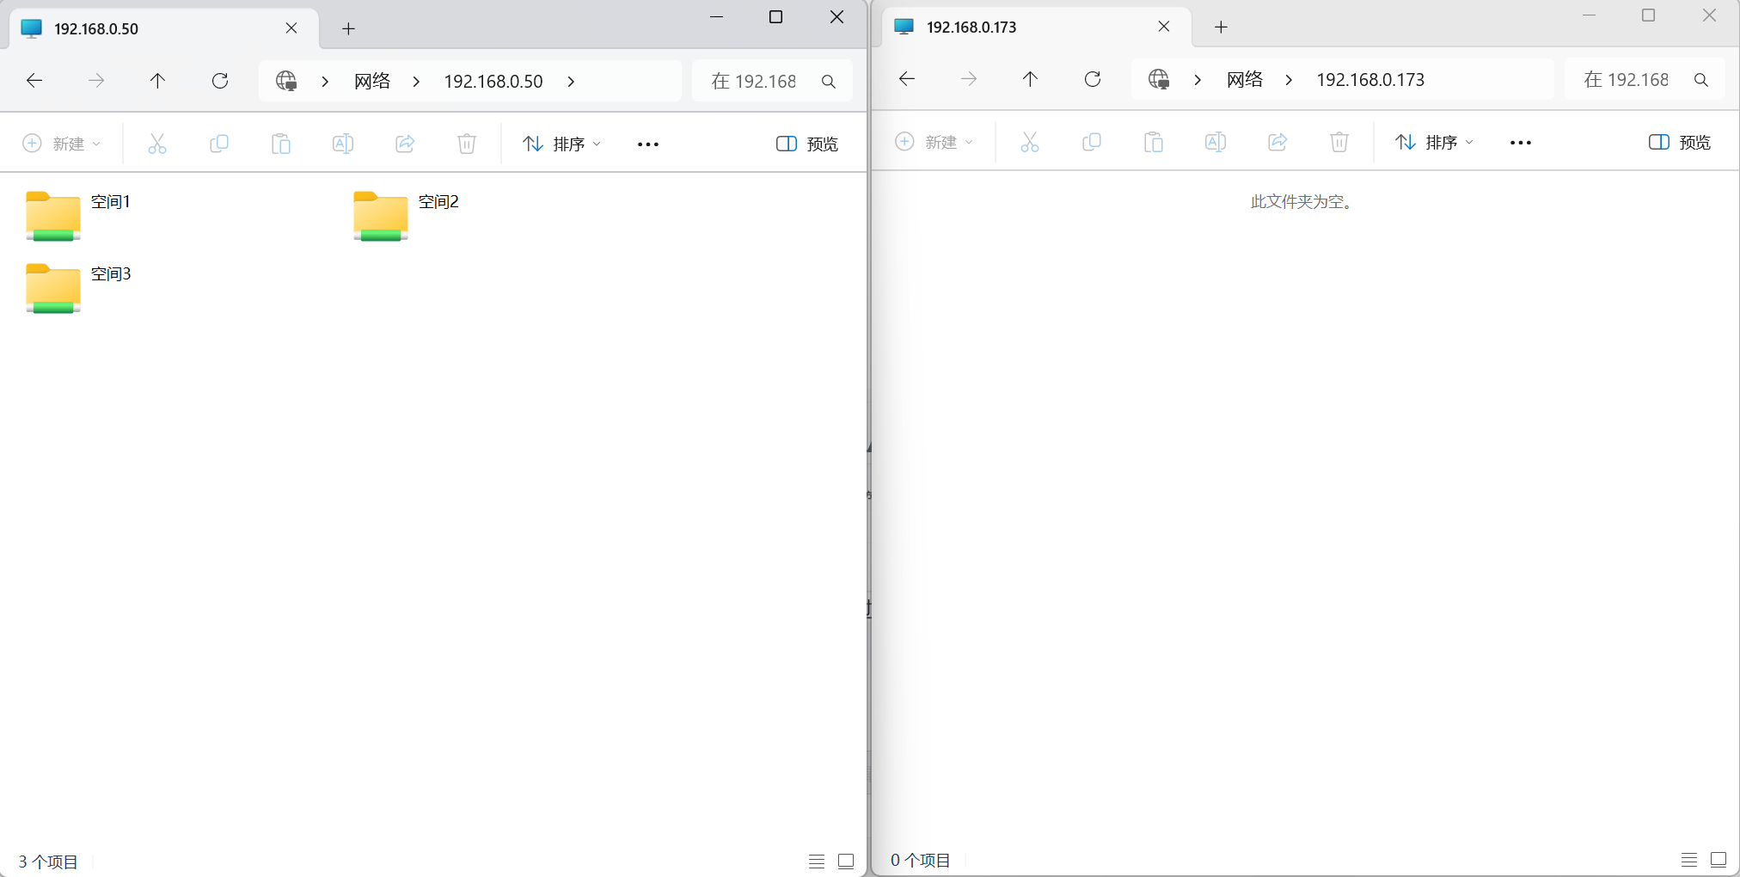Image resolution: width=1740 pixels, height=877 pixels.
Task: Expand 排序 dropdown in left window
Action: click(561, 144)
